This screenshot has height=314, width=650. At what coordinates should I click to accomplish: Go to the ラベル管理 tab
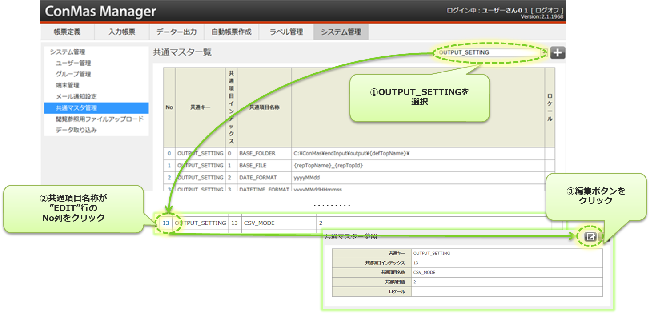(x=286, y=32)
